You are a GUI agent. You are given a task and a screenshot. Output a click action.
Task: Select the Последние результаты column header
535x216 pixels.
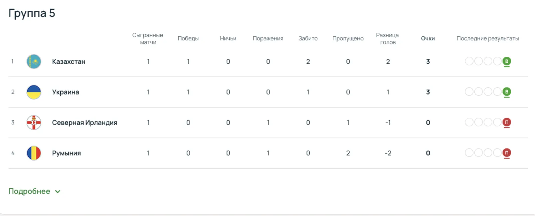click(x=488, y=38)
